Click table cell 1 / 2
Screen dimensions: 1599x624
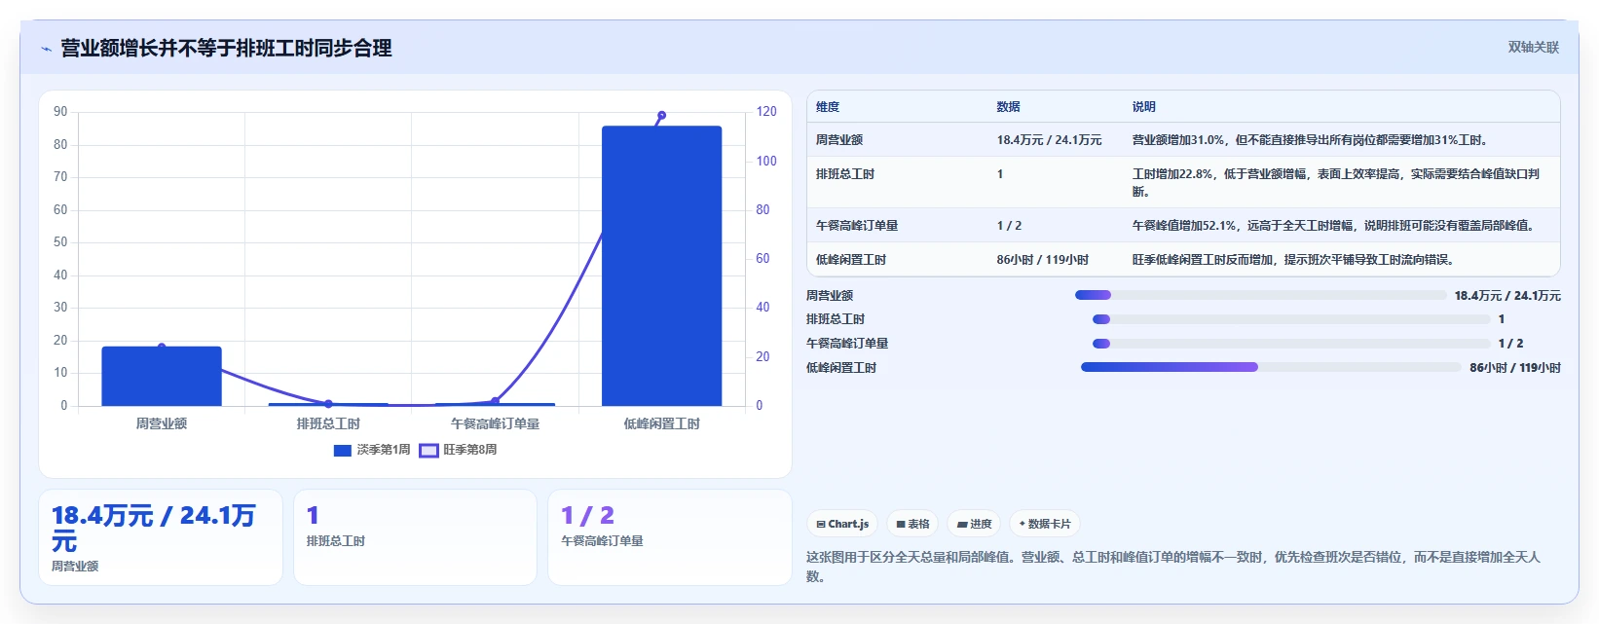[x=1009, y=226]
